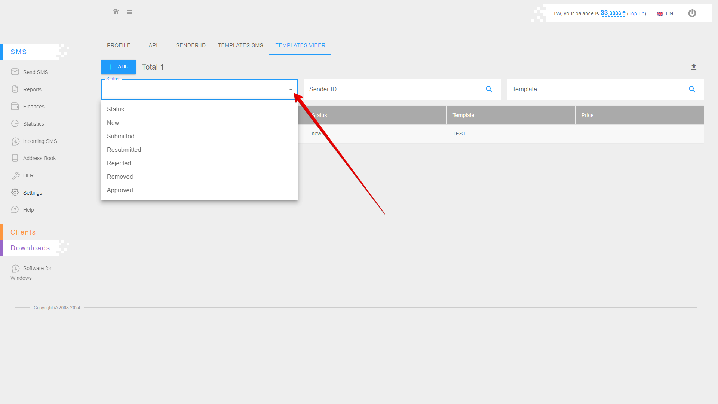This screenshot has height=404, width=718.
Task: Switch to Sender ID tab
Action: point(191,45)
